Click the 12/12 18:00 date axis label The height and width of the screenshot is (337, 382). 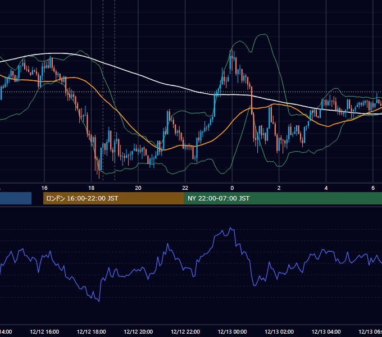92,331
